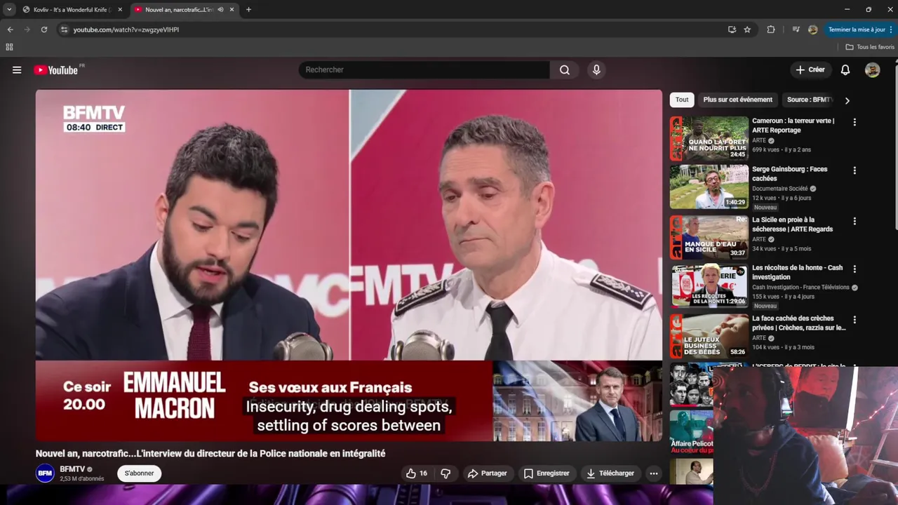Click the Télécharger button
This screenshot has width=898, height=505.
(610, 473)
